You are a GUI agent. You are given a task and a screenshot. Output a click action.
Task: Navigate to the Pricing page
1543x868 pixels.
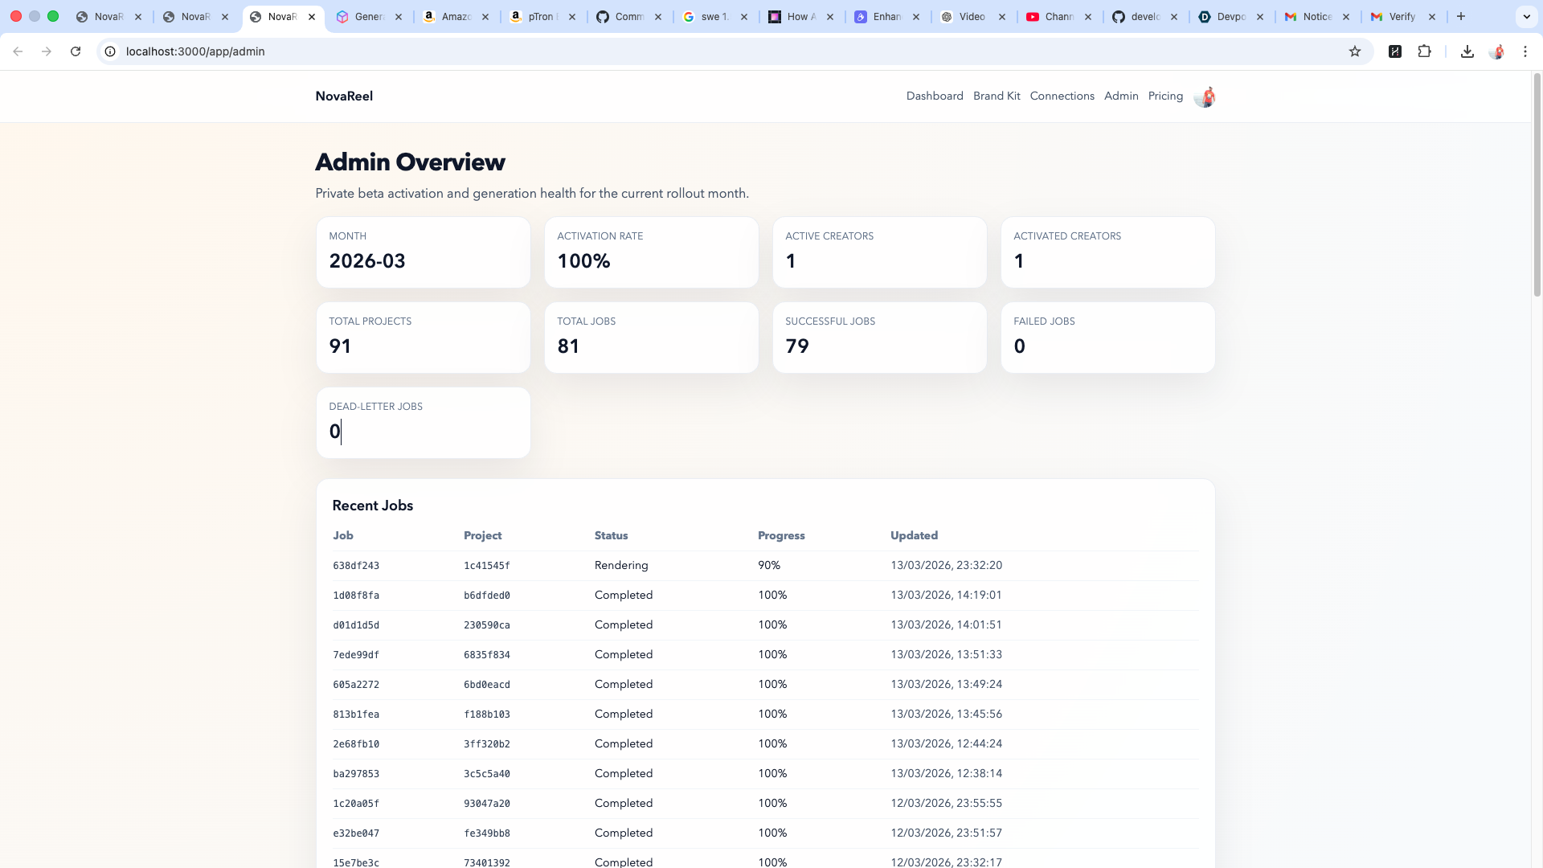click(x=1165, y=96)
